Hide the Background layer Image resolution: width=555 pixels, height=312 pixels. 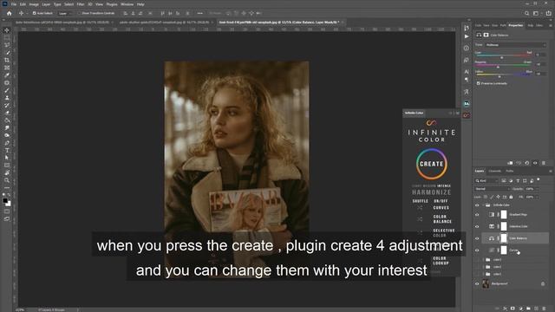pyautogui.click(x=477, y=283)
